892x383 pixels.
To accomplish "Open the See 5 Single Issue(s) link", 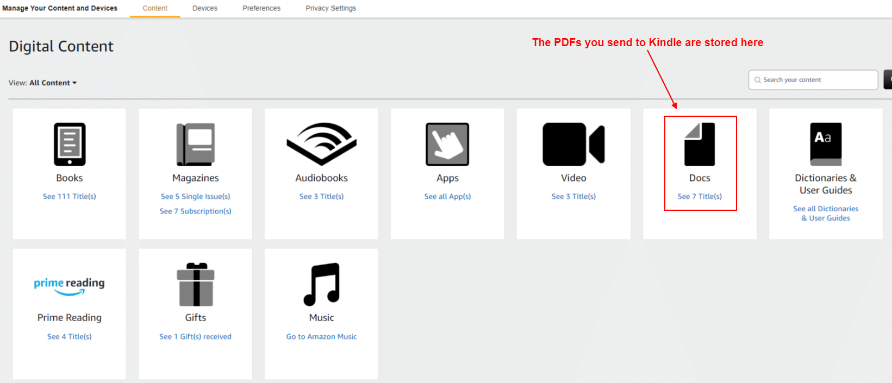I will (196, 197).
